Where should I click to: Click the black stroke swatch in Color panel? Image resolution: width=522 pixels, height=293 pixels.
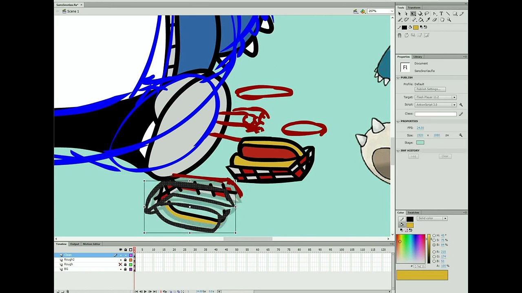coord(410,219)
